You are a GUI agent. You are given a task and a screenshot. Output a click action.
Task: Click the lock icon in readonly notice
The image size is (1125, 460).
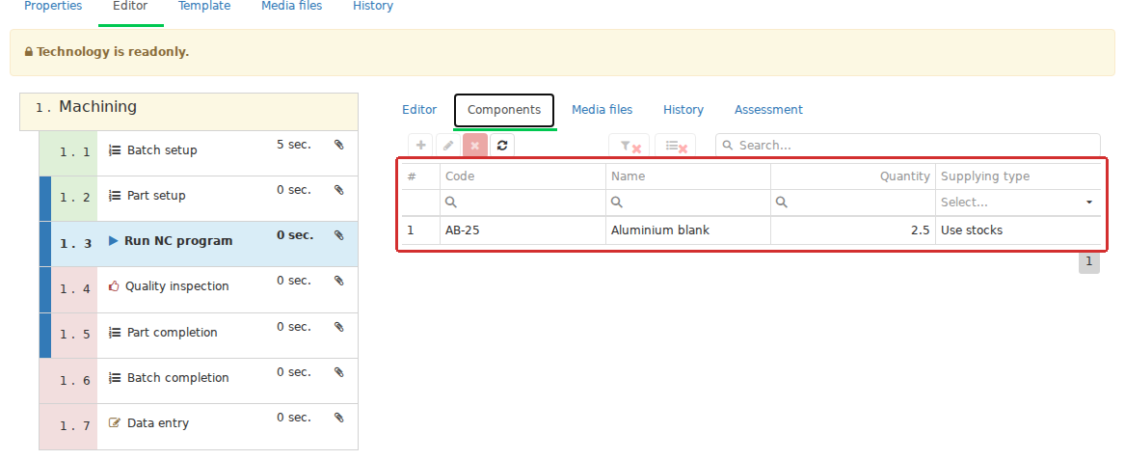coord(29,52)
